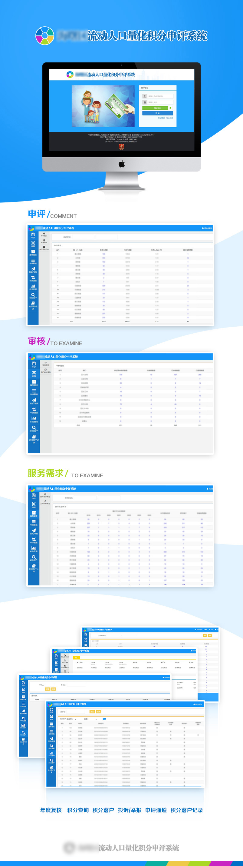243x866 pixels.
Task: Click the green check mark beside 验证通过 on login
Action: [170, 108]
